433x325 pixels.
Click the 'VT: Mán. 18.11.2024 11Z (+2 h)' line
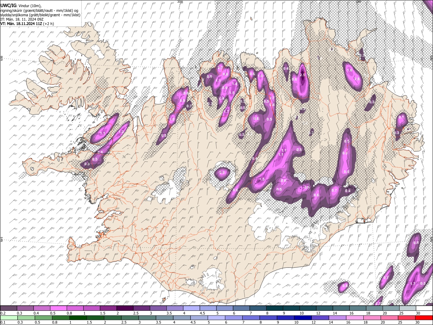pos(26,24)
